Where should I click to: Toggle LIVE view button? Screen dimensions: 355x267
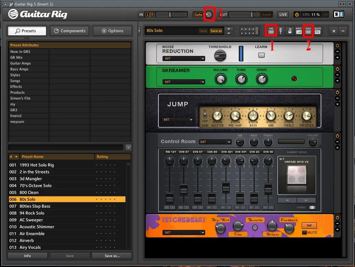click(283, 14)
